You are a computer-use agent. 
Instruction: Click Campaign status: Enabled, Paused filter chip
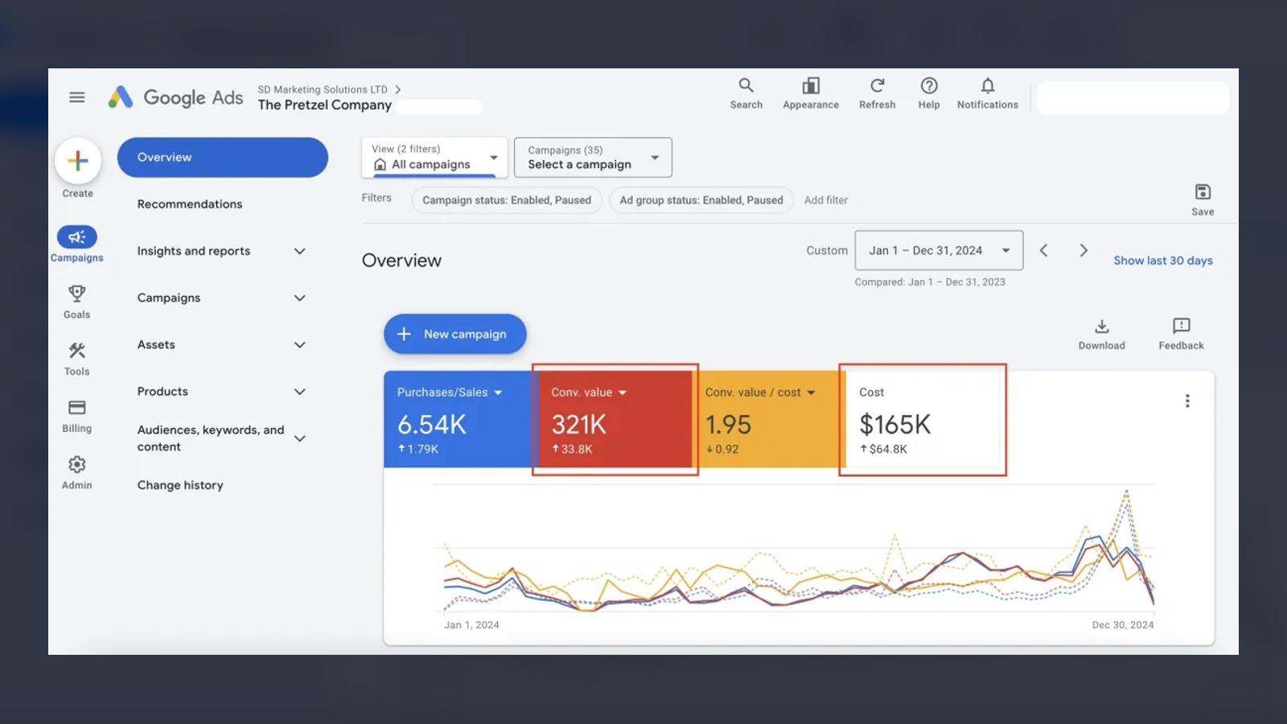coord(507,200)
